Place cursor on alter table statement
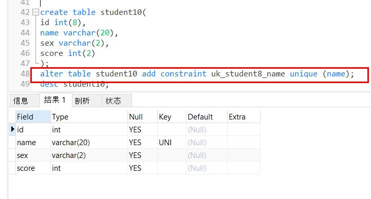The height and width of the screenshot is (199, 371). click(x=197, y=74)
